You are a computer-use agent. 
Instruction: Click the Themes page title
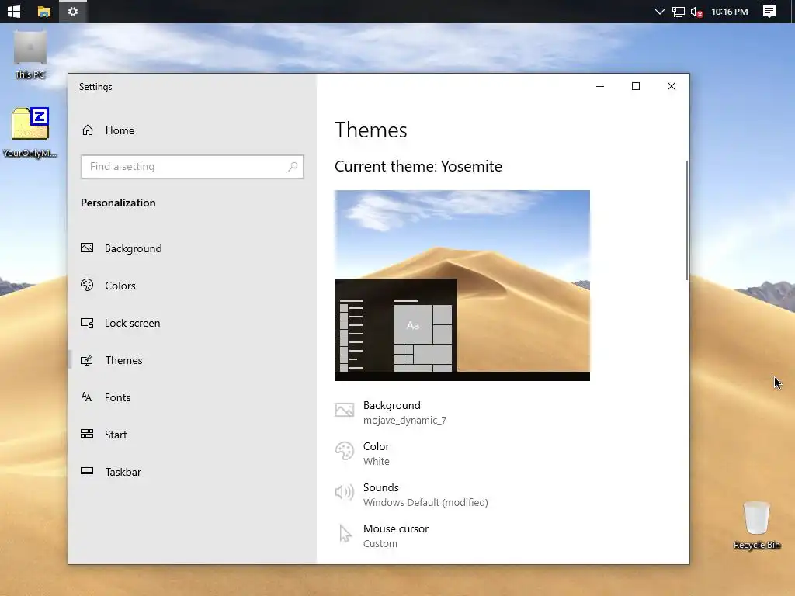371,130
